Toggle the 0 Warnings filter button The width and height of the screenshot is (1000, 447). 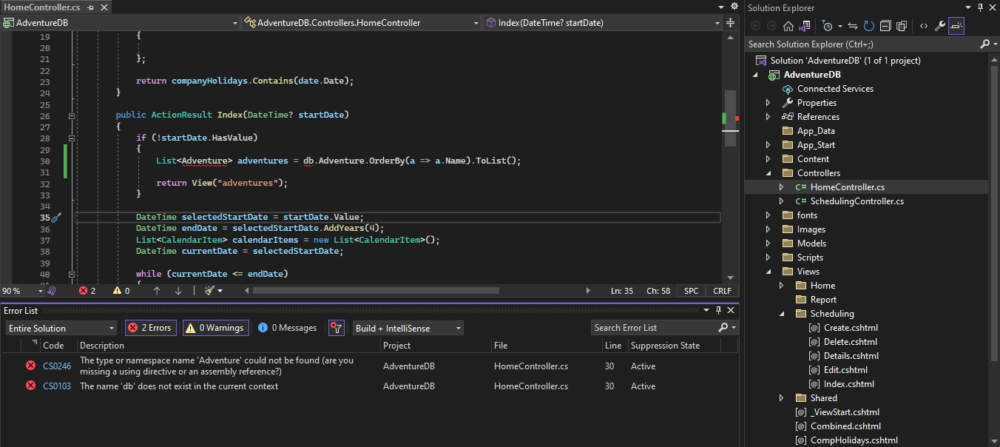click(214, 328)
